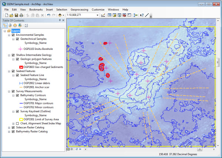The height and width of the screenshot is (158, 222).
Task: Open the map scale dropdown
Action: point(97,15)
